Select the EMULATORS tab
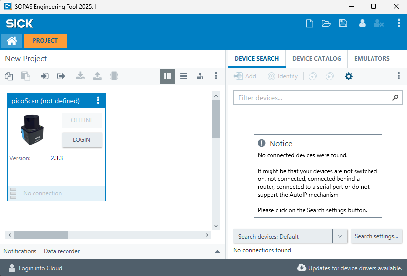407x276 pixels. pyautogui.click(x=372, y=59)
